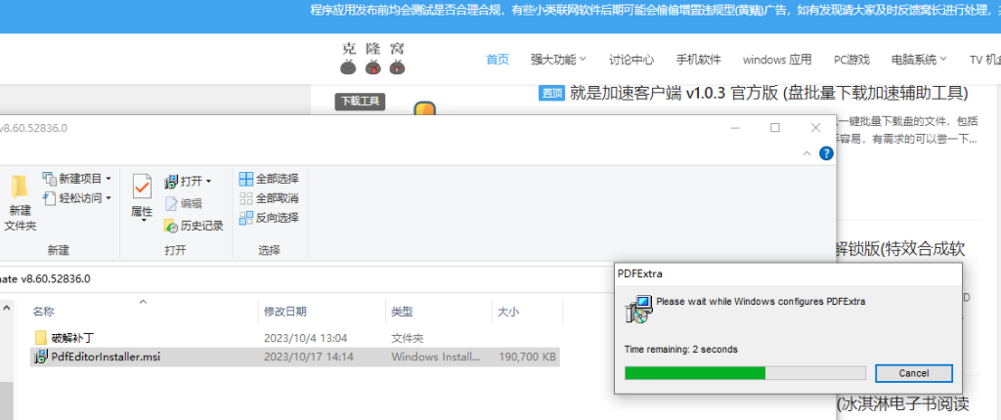
Task: Click 全部选择 select all
Action: (269, 178)
